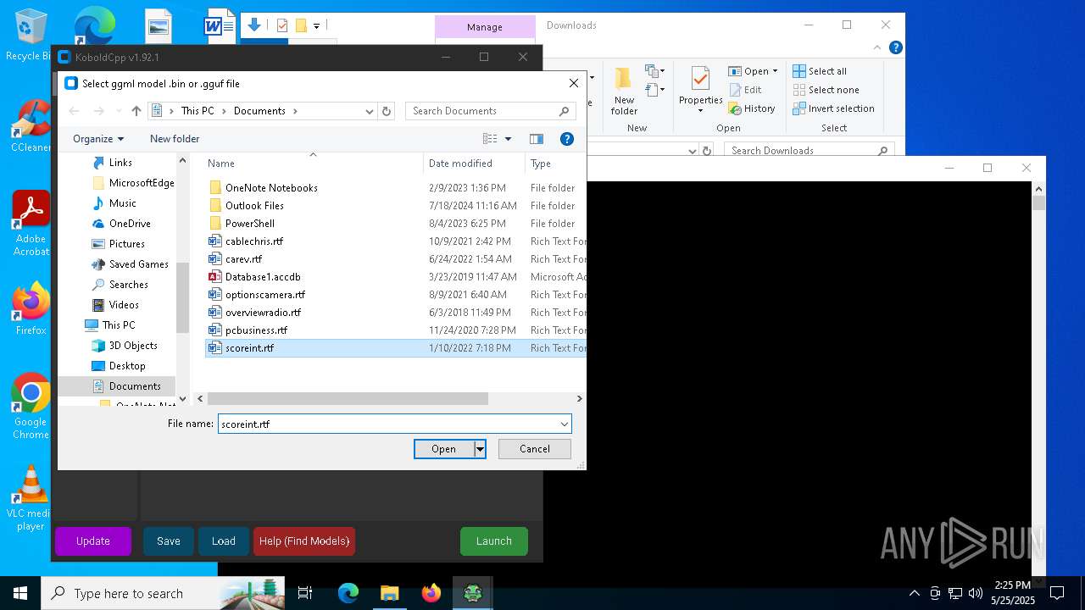This screenshot has width=1085, height=610.
Task: Expand chevron after Documents breadcrumb
Action: pos(295,111)
